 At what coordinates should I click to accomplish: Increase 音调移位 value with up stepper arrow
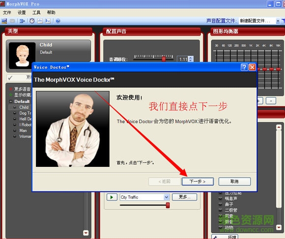click(x=190, y=58)
